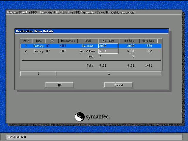Click the 1:2\test1.GHO status bar path
This screenshot has height=141, width=188.
point(17,137)
